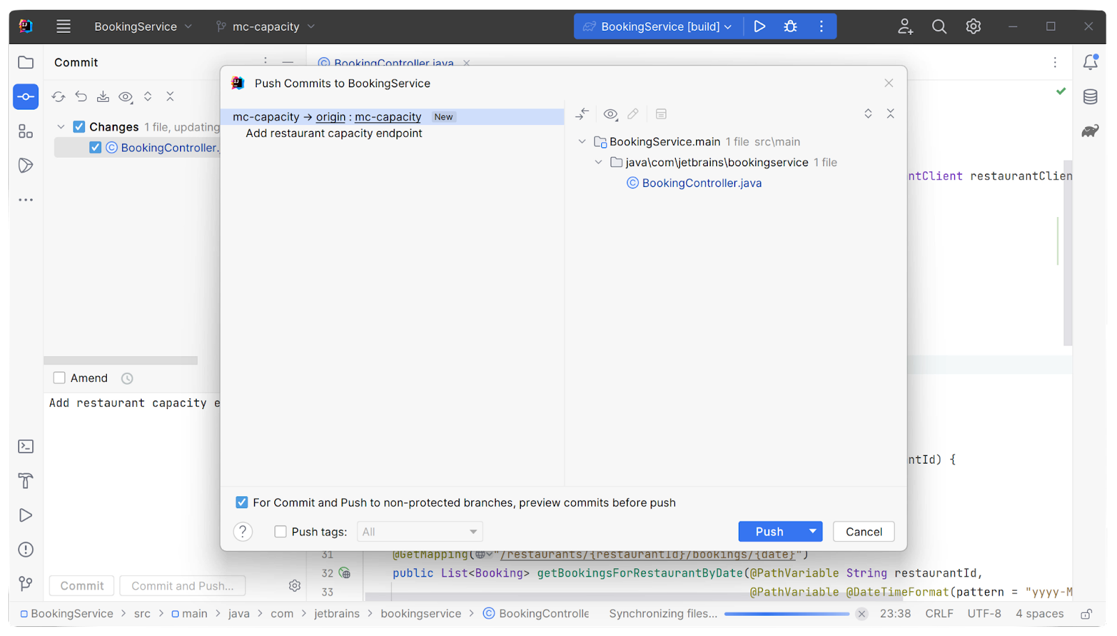This screenshot has height=636, width=1117.
Task: Click Cancel in push dialog
Action: [864, 531]
